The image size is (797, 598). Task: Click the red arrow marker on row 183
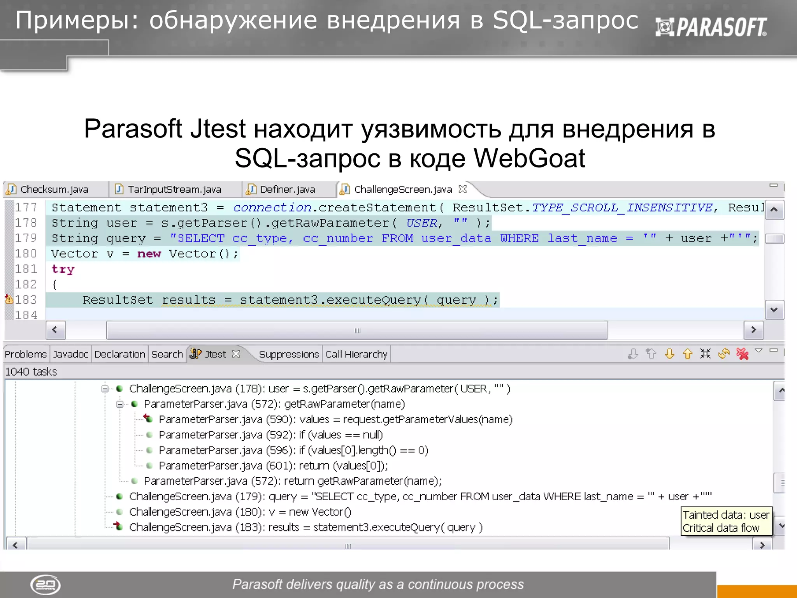pos(118,526)
